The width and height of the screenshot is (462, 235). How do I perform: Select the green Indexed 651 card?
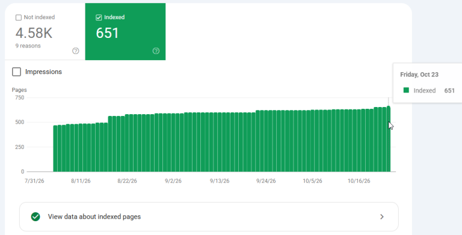coord(125,31)
